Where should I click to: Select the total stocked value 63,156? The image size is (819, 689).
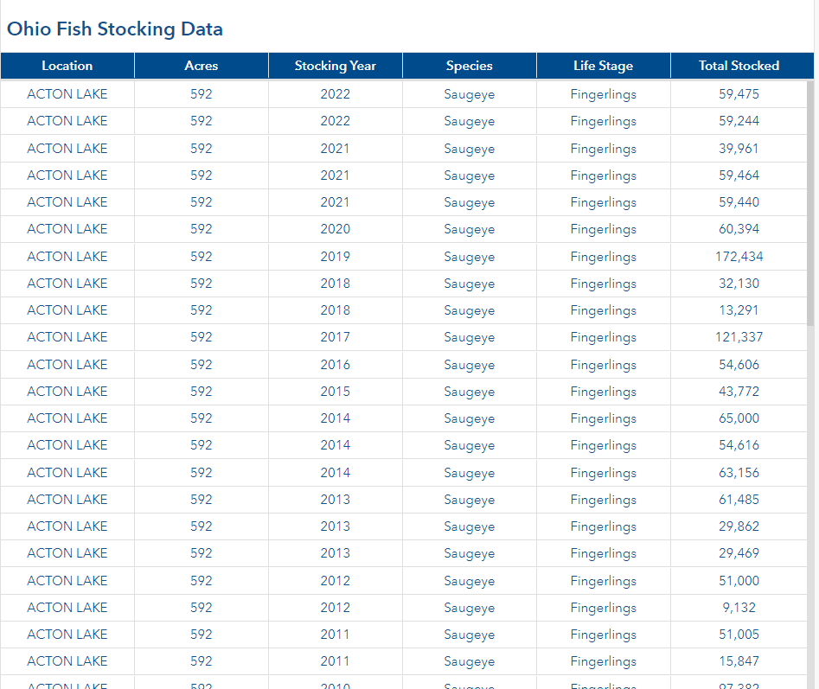point(739,473)
